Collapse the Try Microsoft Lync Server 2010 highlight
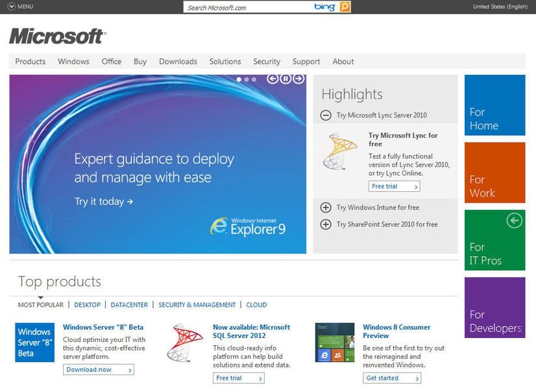The width and height of the screenshot is (536, 392). pyautogui.click(x=326, y=115)
